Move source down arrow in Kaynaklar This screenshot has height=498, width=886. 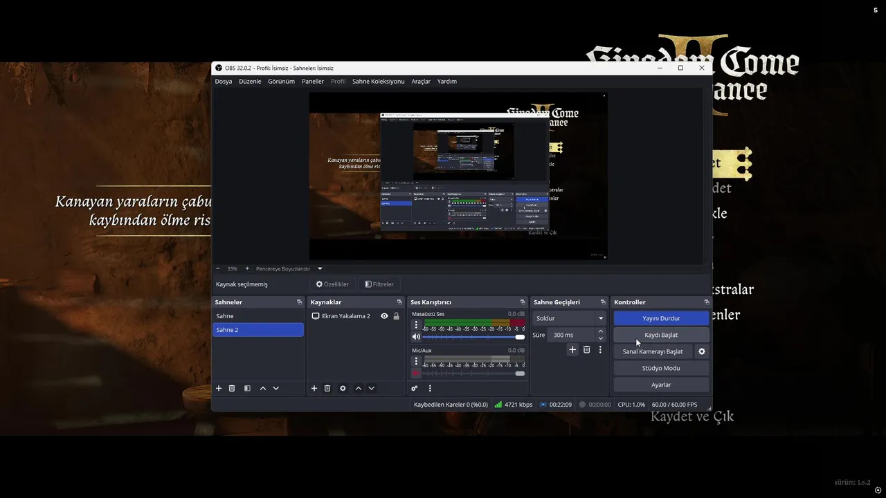pos(371,389)
